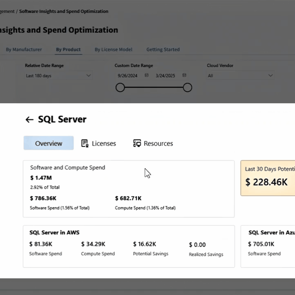The image size is (295, 295).
Task: Click the SQL Server in Azure card
Action: (x=268, y=246)
